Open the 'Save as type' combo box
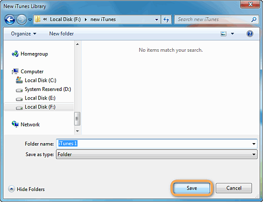Screen dimensions: 263x202 click(156, 154)
